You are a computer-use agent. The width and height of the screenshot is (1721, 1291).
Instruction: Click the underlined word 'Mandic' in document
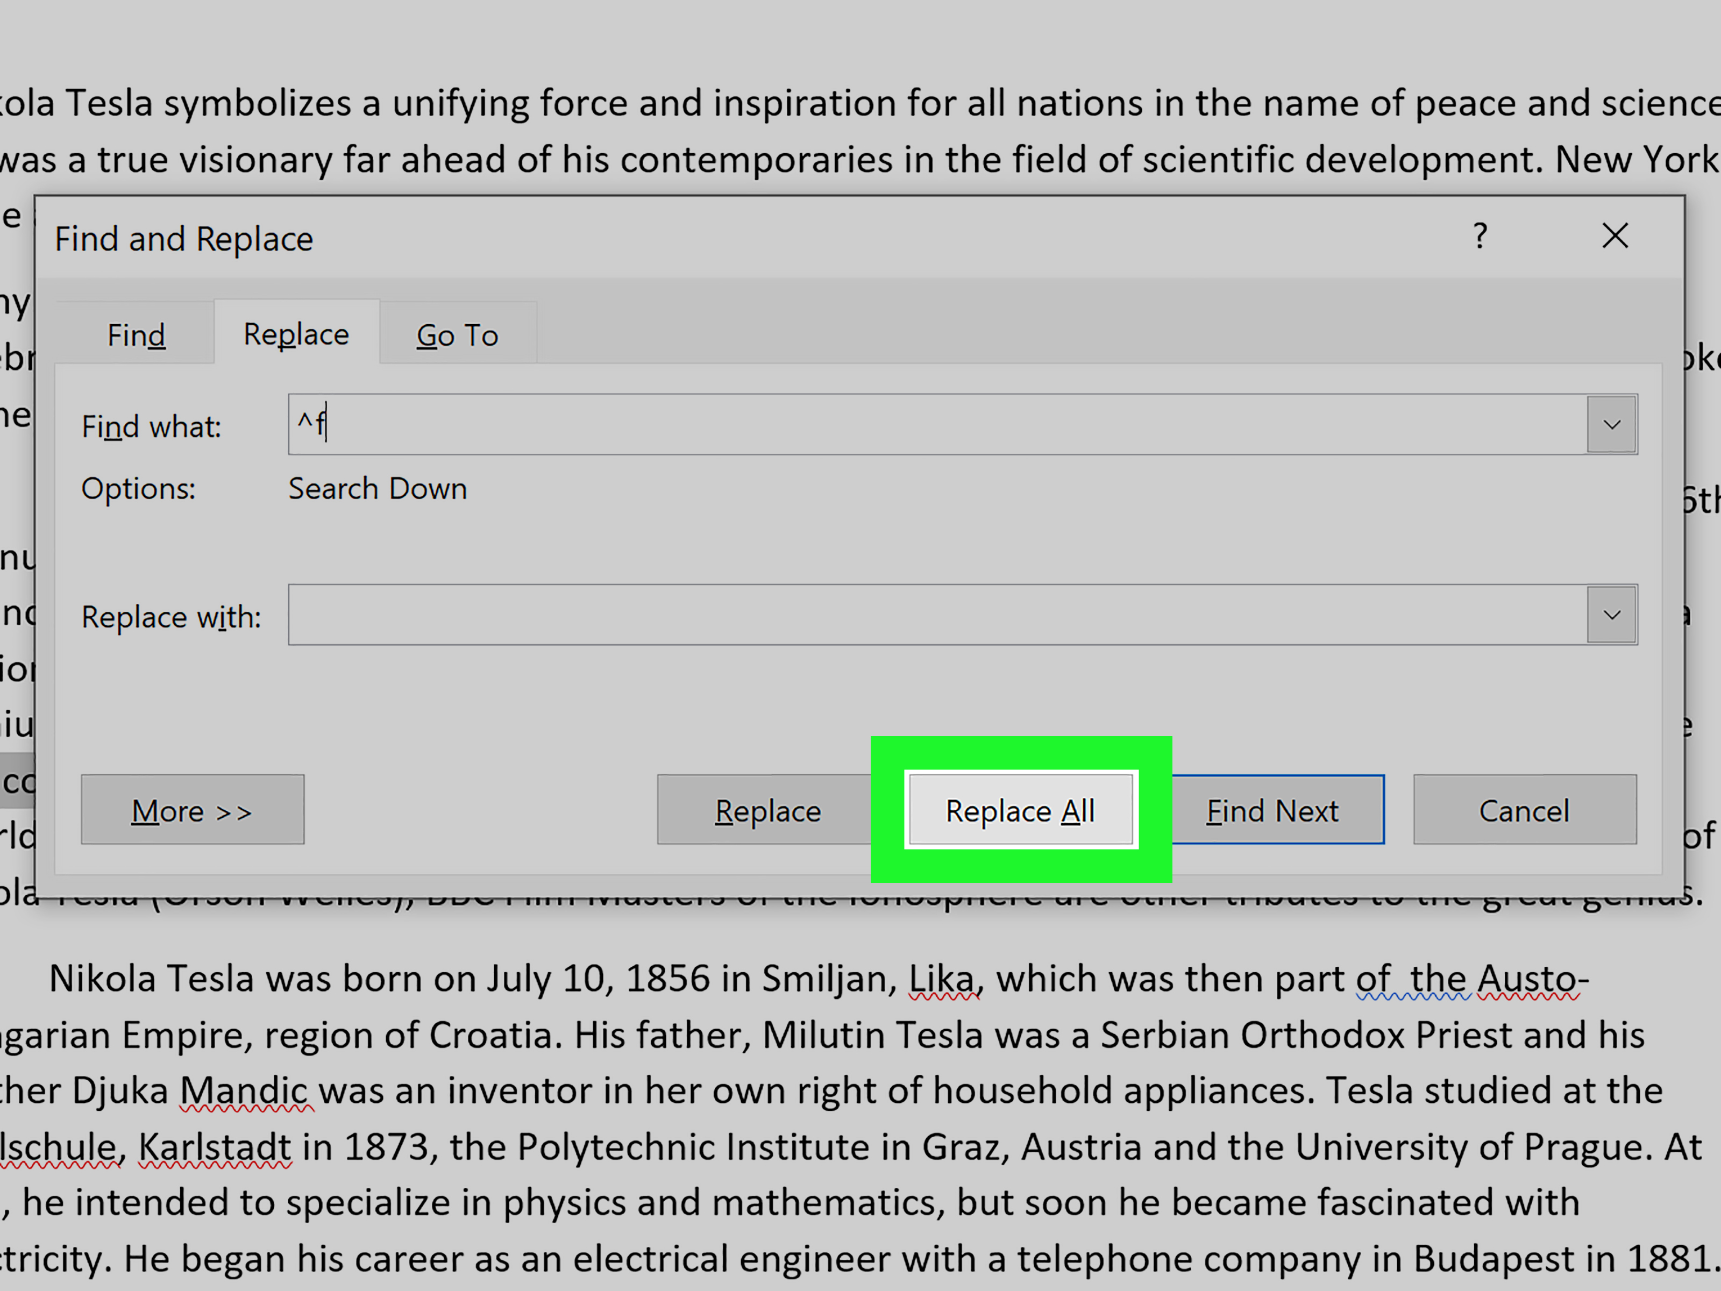[244, 1090]
